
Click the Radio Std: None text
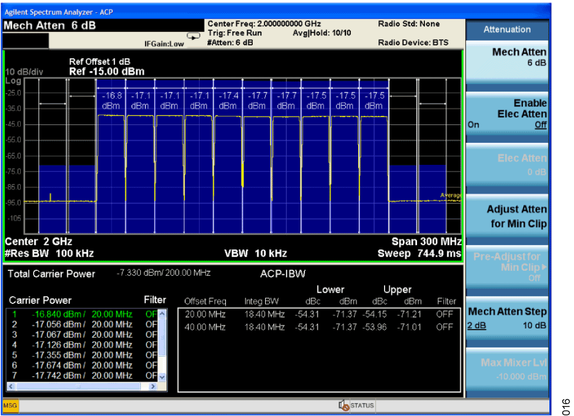(x=409, y=24)
